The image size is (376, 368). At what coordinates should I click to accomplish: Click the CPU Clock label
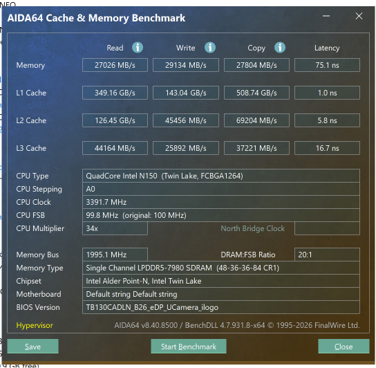[x=33, y=202]
